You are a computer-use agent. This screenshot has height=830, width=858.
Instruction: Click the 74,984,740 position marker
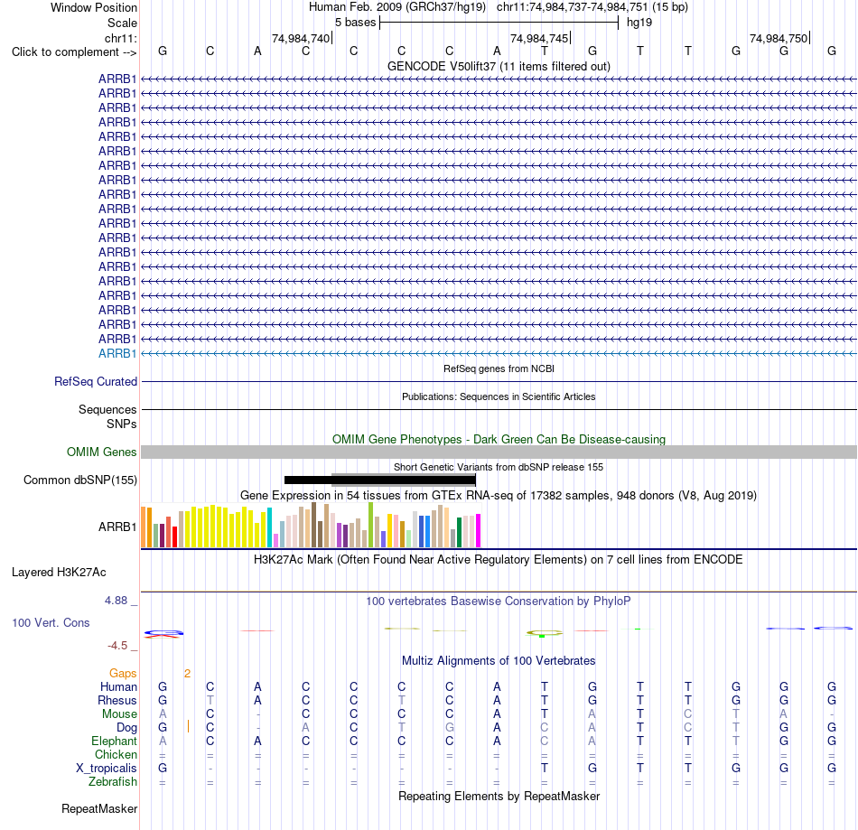coord(301,38)
